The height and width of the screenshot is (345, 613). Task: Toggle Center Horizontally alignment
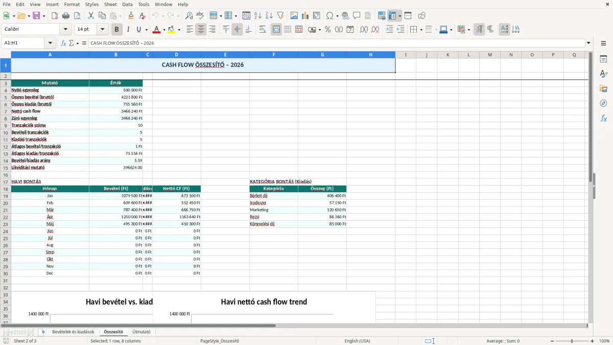(x=201, y=30)
